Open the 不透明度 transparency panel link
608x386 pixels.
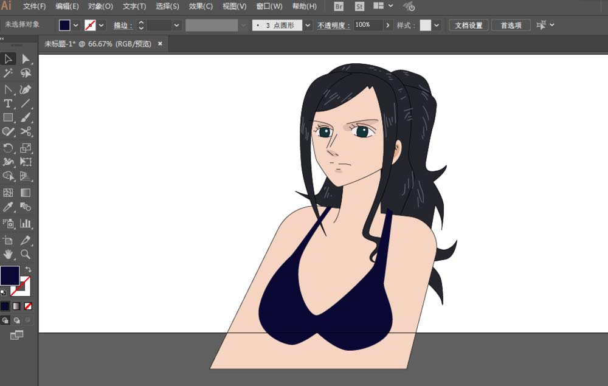333,26
